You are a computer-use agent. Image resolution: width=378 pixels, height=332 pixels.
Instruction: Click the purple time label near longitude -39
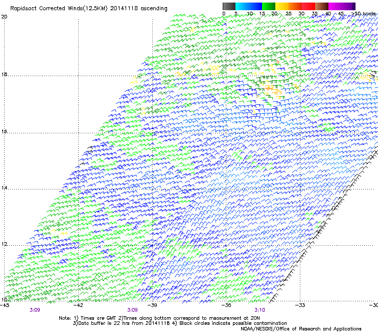(133, 310)
